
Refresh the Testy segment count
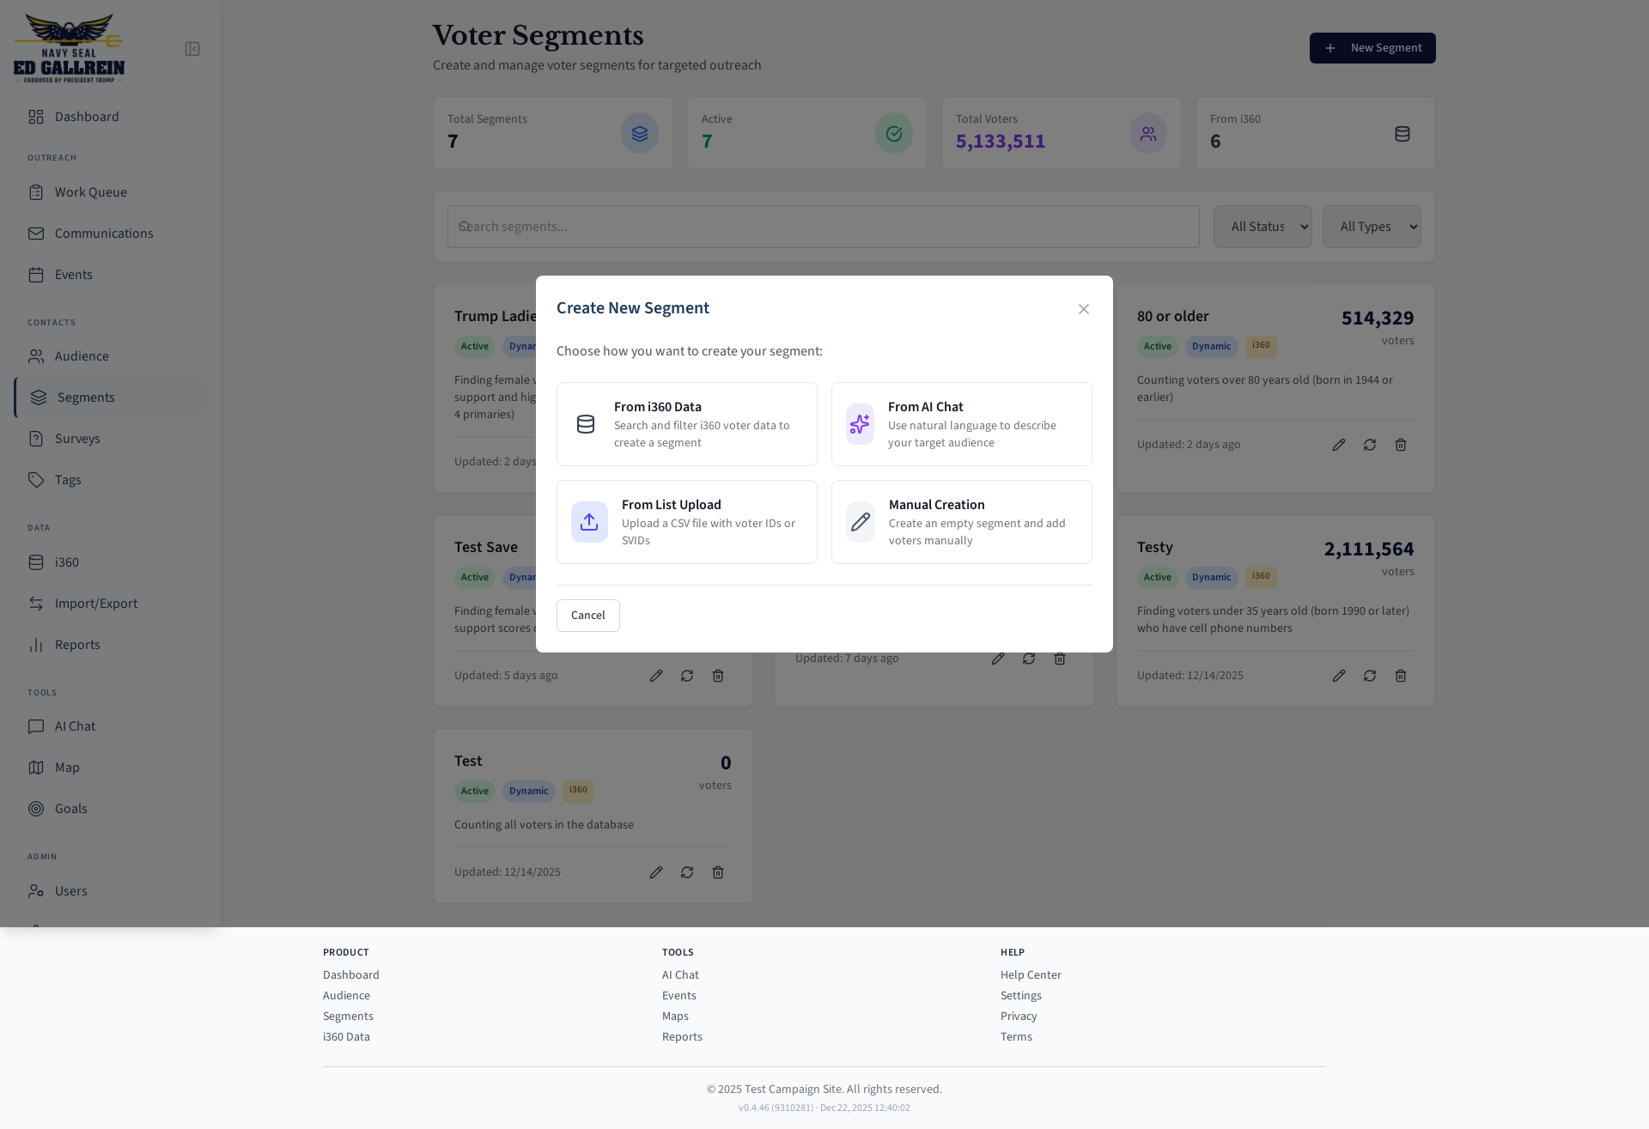(1369, 676)
